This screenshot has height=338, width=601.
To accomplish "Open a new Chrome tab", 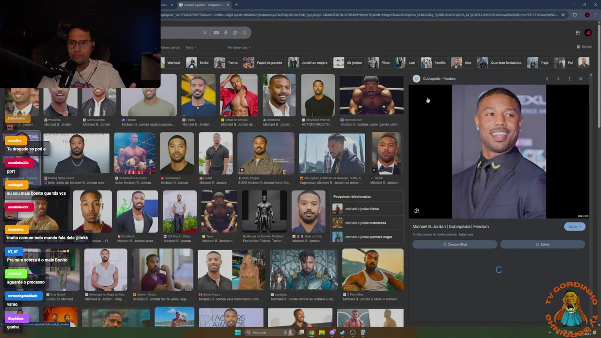I will [x=236, y=5].
